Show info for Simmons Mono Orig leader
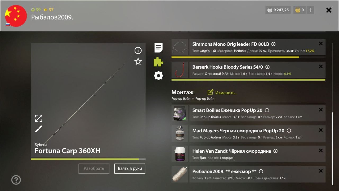The image size is (339, 191). click(274, 44)
